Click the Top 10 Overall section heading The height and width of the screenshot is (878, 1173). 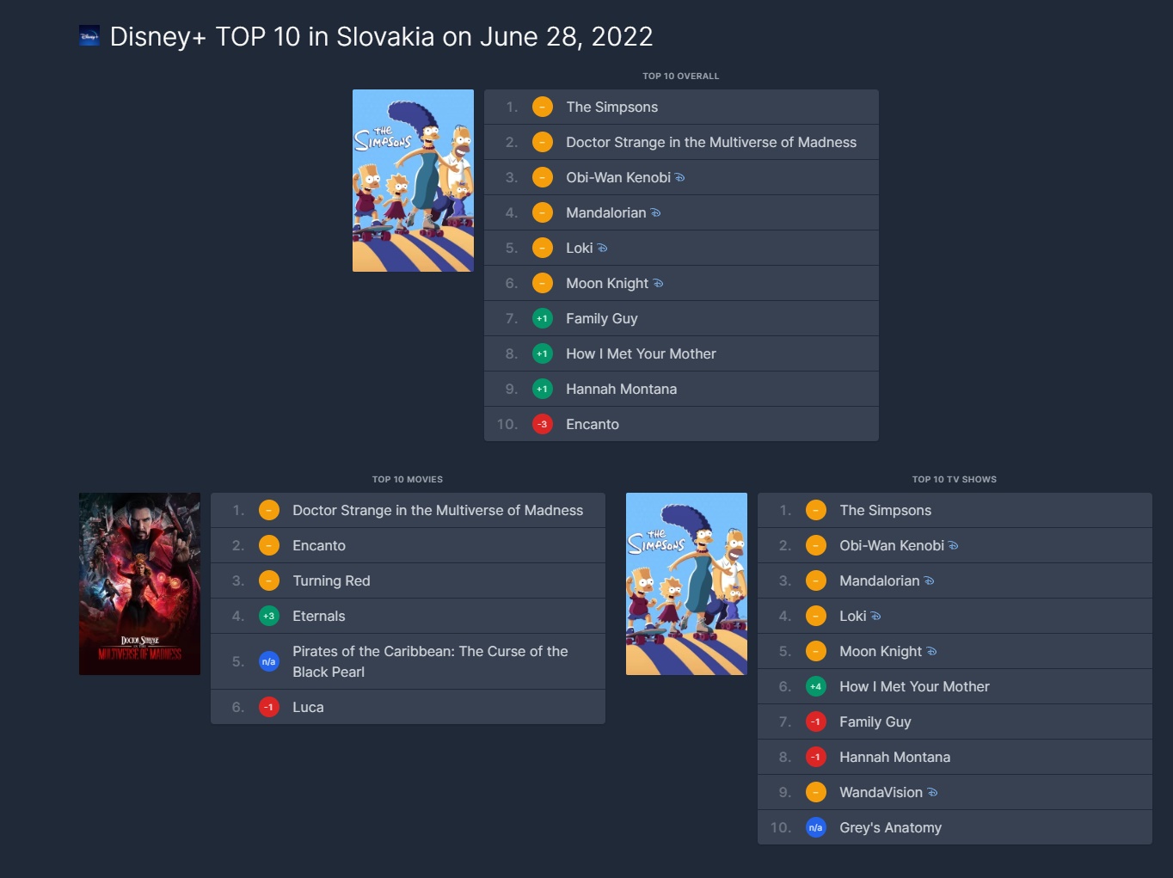681,76
